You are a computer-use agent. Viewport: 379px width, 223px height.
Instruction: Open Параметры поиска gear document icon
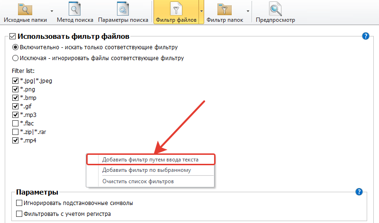(123, 9)
